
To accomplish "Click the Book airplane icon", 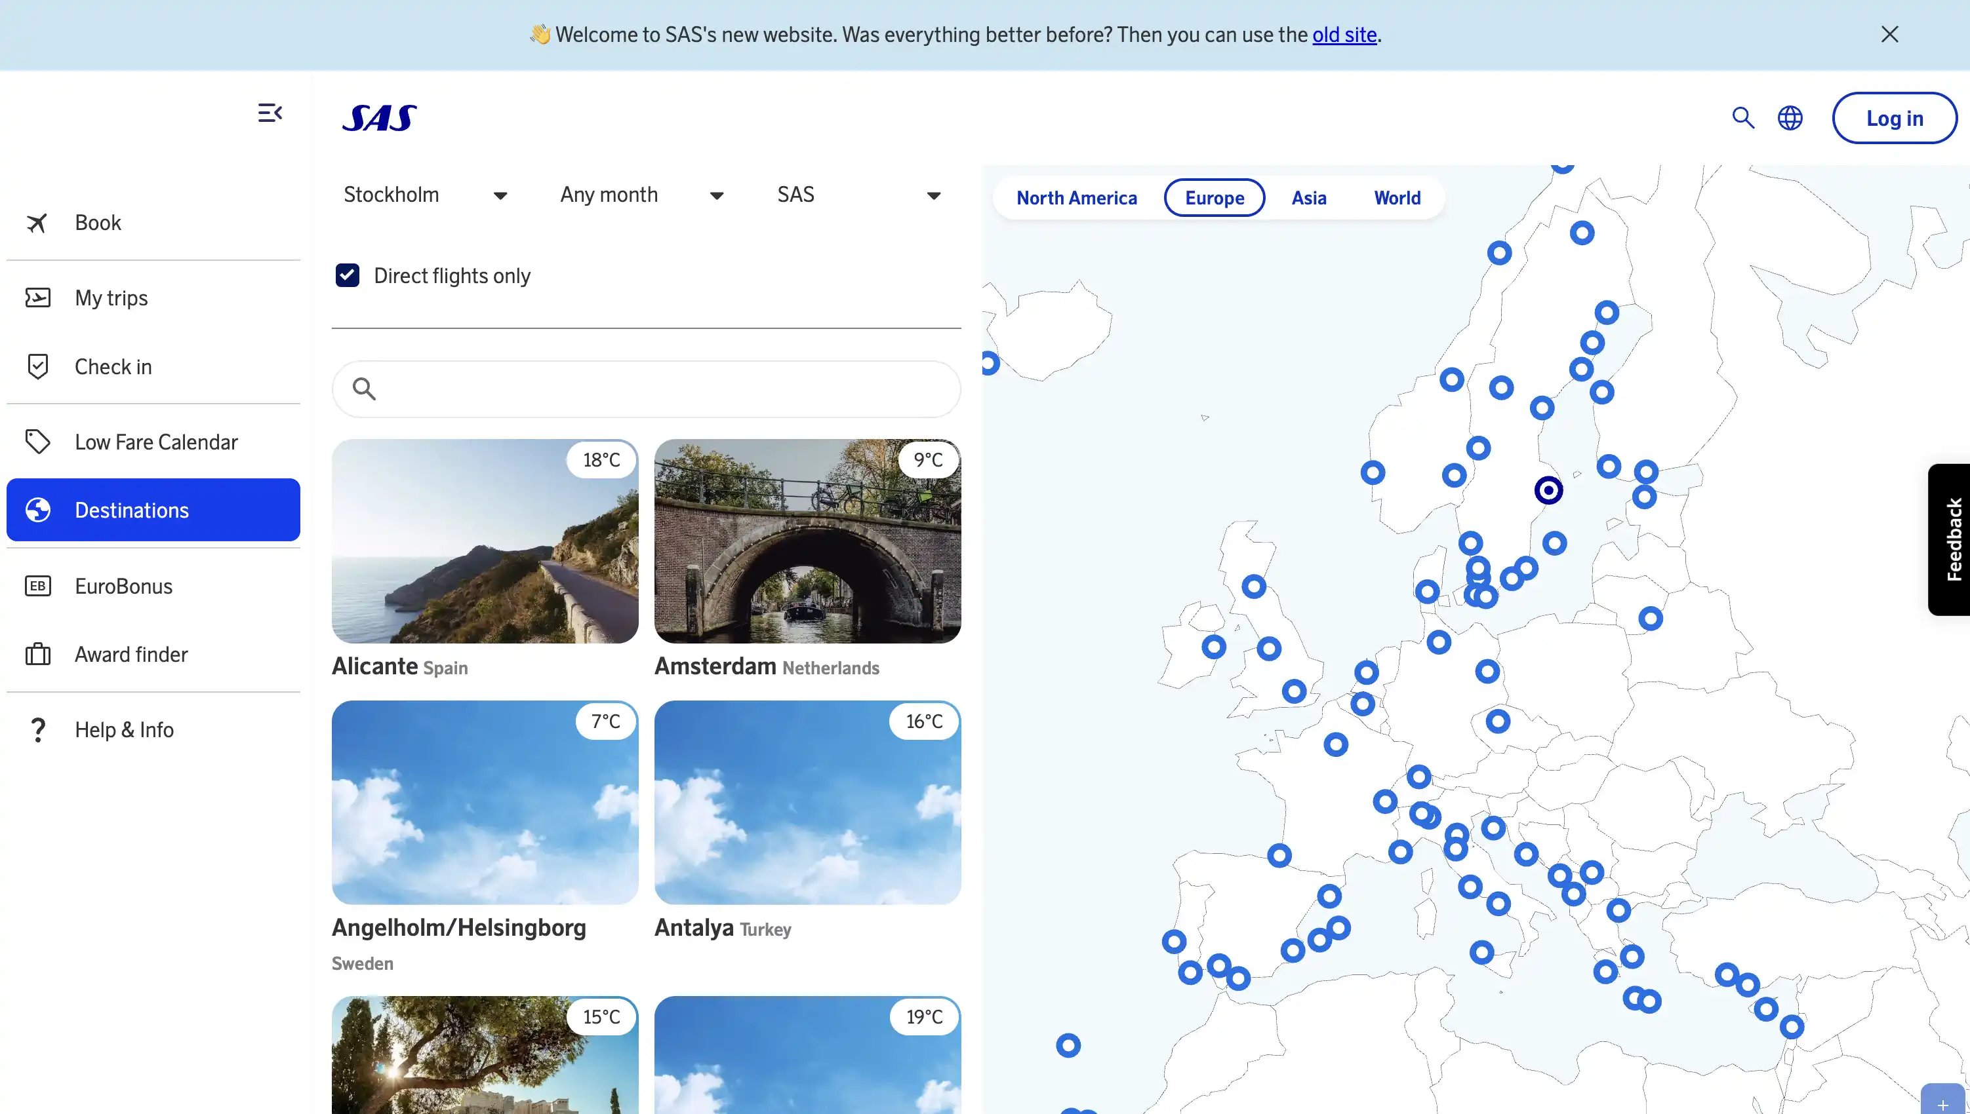I will tap(37, 223).
